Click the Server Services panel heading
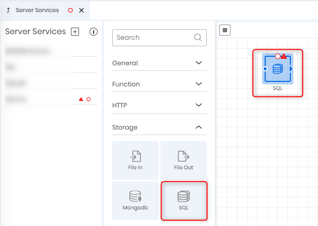Viewport: 318px width, 226px height. click(36, 31)
